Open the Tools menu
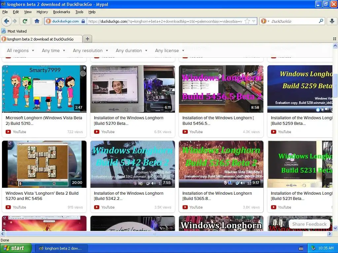Screen dimensions: 338x253 click(79, 12)
